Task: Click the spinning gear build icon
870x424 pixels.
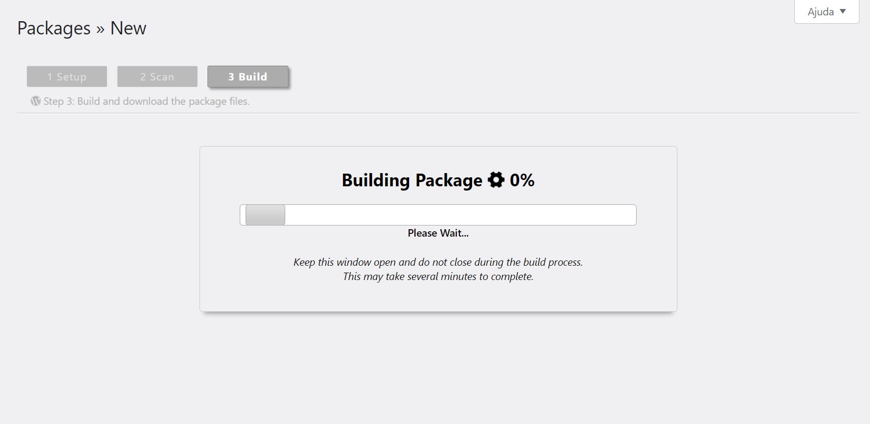Action: (x=496, y=180)
